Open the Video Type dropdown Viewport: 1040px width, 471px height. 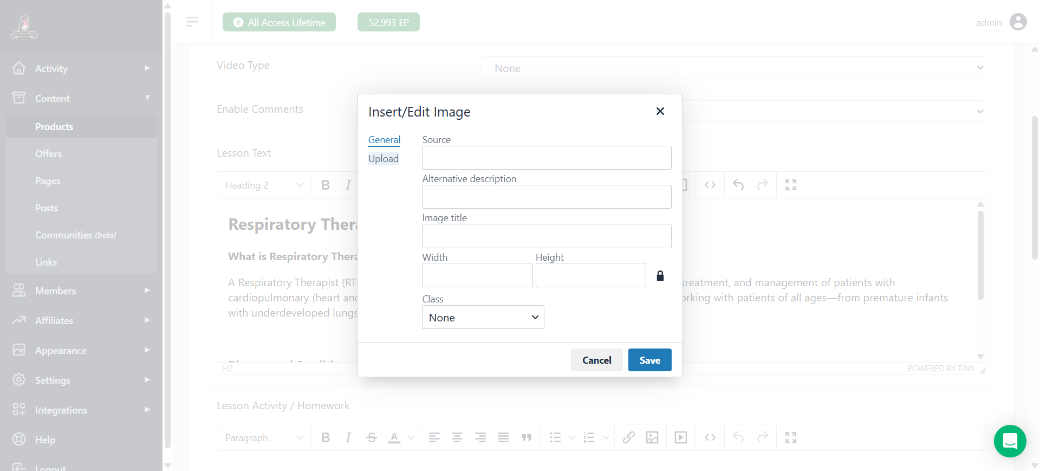(733, 68)
